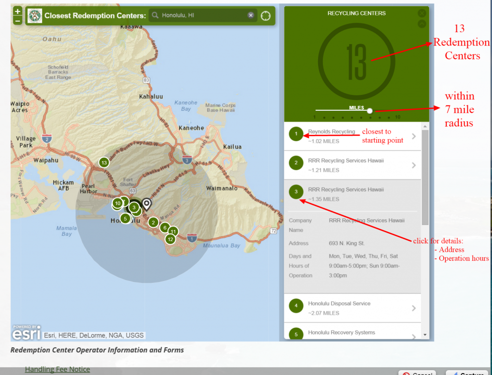Select map marker number 3
This screenshot has width=492, height=375.
click(134, 207)
